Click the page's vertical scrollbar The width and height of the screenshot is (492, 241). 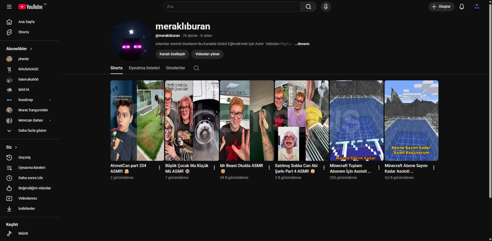pyautogui.click(x=490, y=101)
